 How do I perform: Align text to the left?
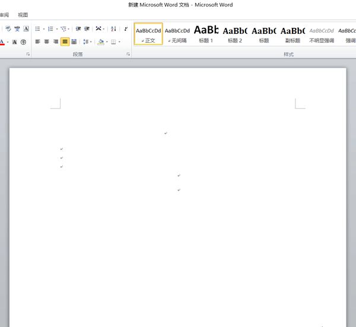click(37, 42)
